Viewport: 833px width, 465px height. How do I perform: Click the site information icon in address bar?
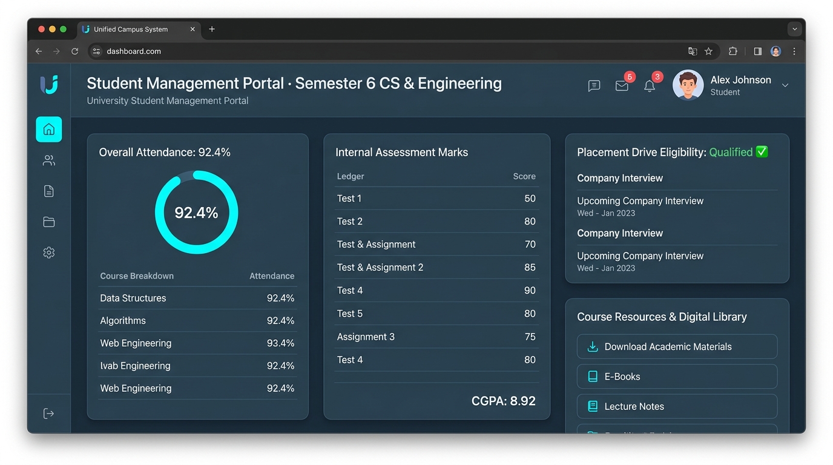point(96,51)
